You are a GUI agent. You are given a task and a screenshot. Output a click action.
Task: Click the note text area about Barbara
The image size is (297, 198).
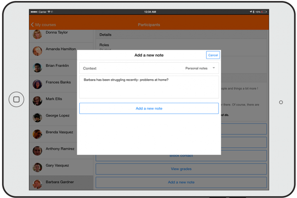click(149, 87)
